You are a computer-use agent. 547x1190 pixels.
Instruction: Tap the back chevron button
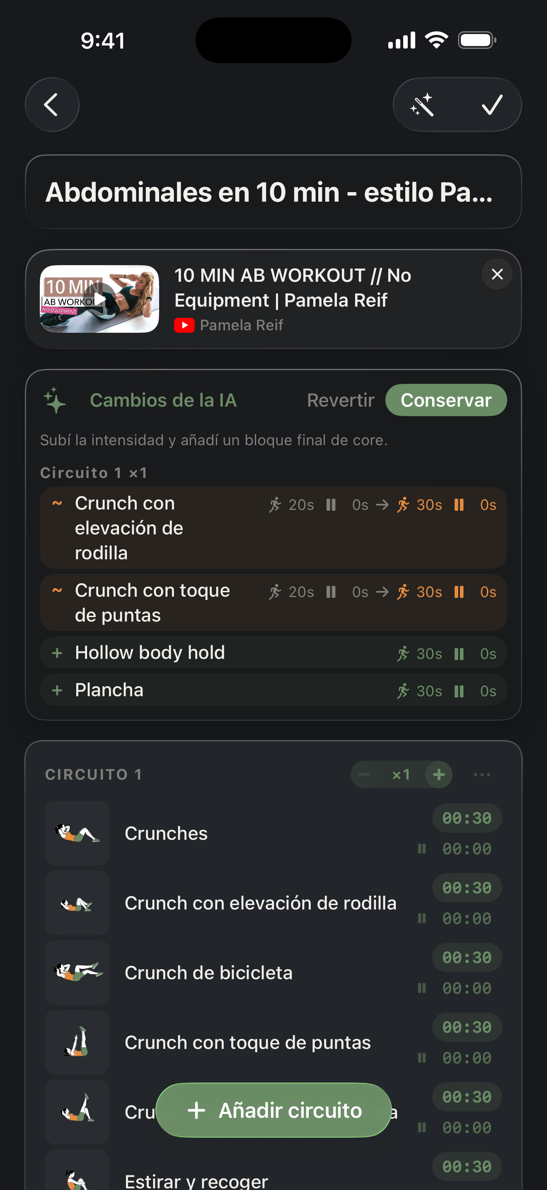point(52,105)
